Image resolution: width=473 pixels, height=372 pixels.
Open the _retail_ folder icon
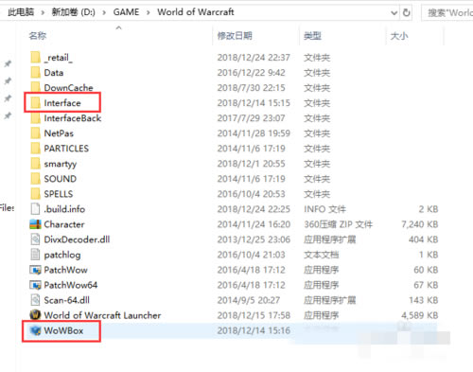36,58
